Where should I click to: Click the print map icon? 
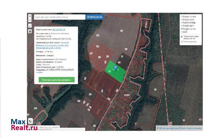pyautogui.click(x=30, y=31)
